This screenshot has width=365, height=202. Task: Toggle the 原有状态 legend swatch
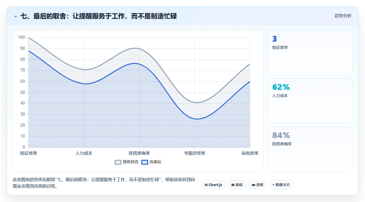(118, 162)
